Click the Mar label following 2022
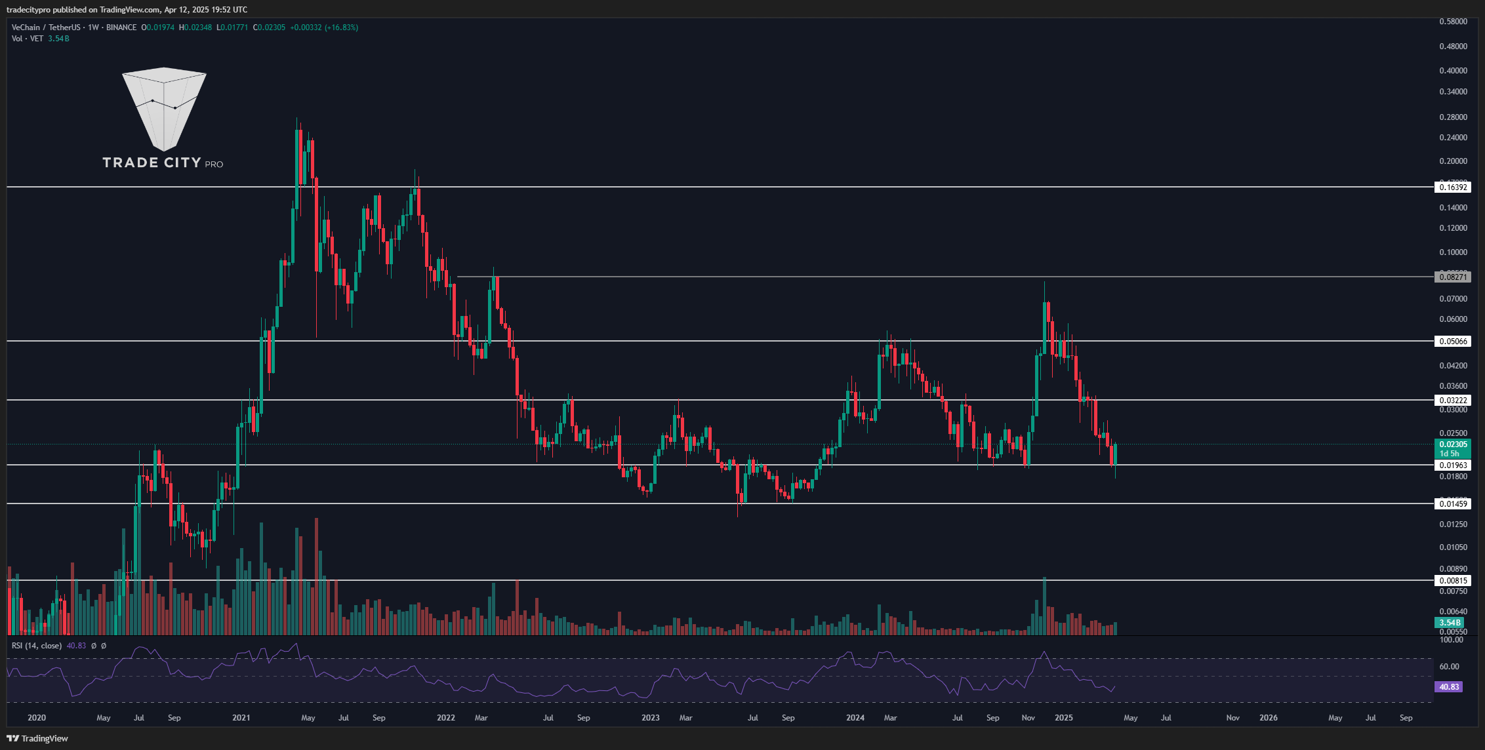Image resolution: width=1485 pixels, height=750 pixels. [x=481, y=718]
